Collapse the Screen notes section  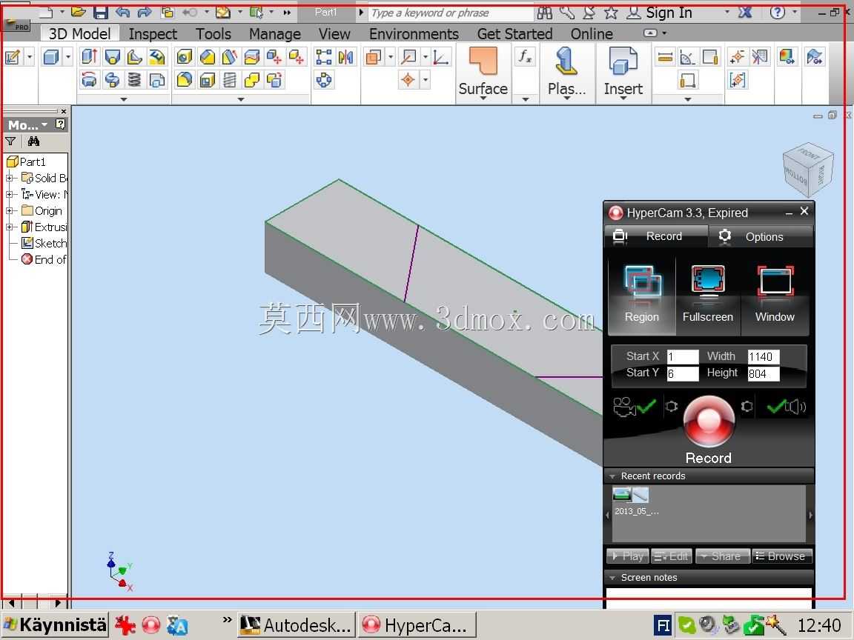(613, 578)
